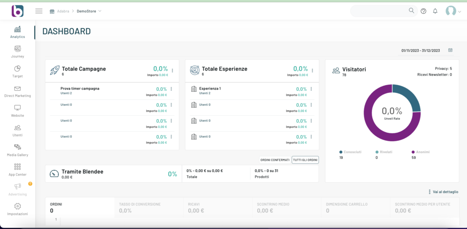Viewport: 467px width, 229px height.
Task: Switch to the Ricavi tab
Action: pyautogui.click(x=193, y=204)
